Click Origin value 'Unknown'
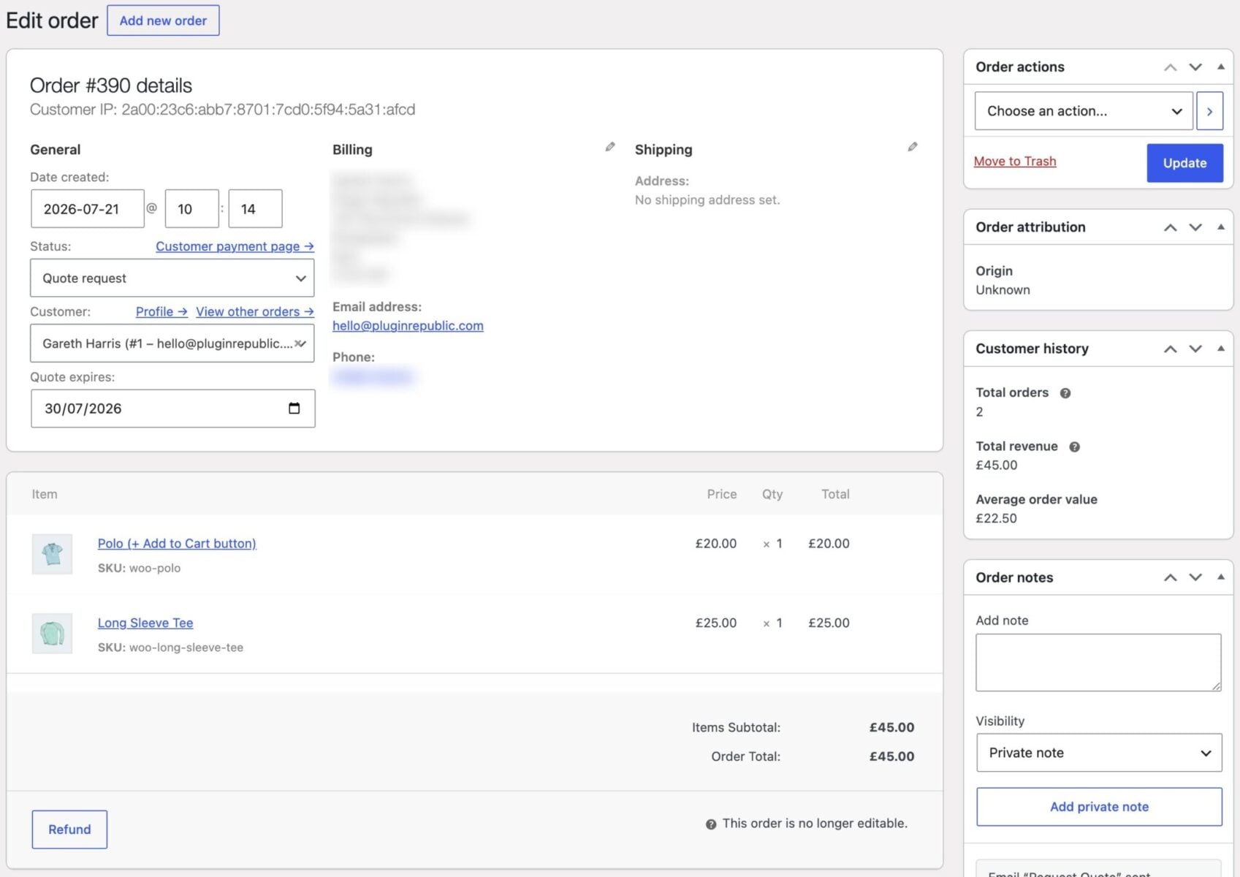Screen dimensions: 1240x877 [1003, 290]
